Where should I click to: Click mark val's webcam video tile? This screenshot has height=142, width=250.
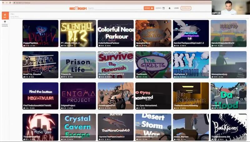(231, 7)
